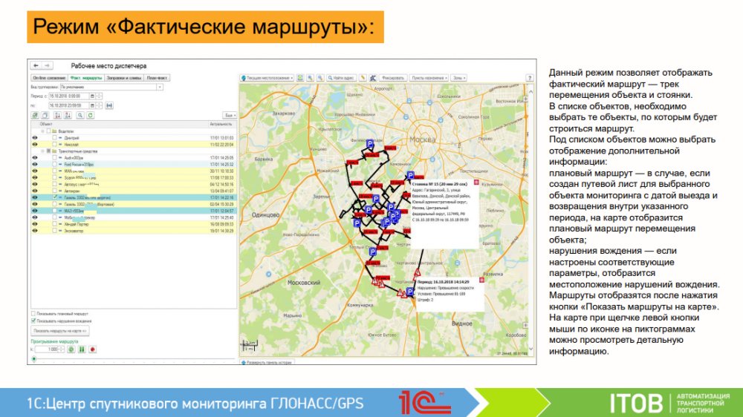
Task: Click the Показать маршруты на карте button
Action: click(x=60, y=330)
